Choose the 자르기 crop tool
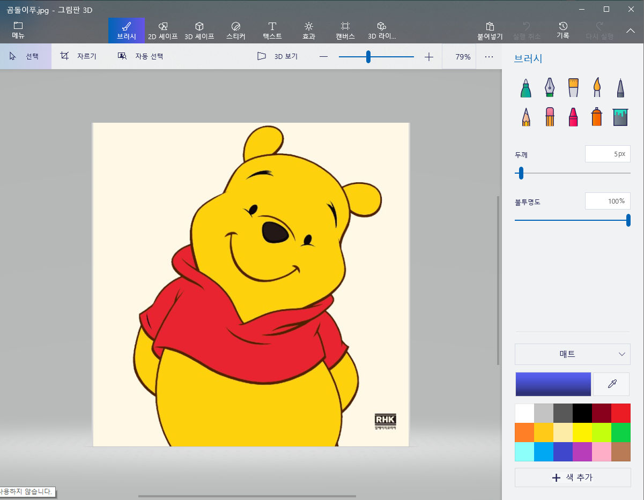Image resolution: width=644 pixels, height=500 pixels. [x=78, y=56]
